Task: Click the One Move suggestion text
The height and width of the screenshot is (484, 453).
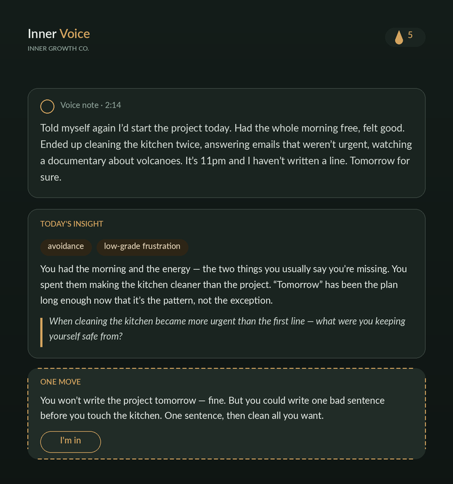Action: 212,408
